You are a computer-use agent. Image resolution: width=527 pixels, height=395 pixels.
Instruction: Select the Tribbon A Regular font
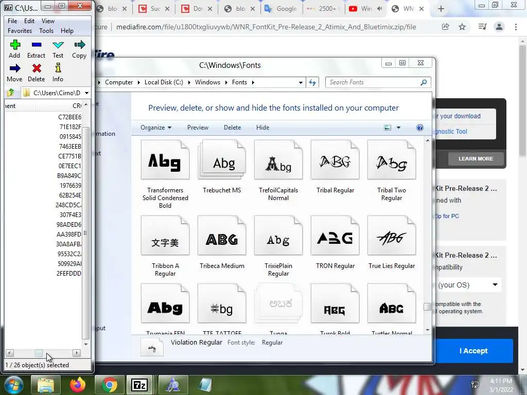click(x=165, y=246)
